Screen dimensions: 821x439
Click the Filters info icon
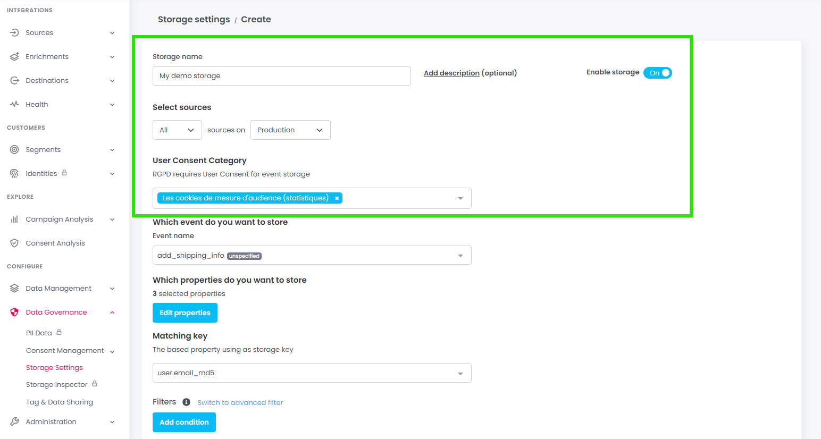(x=186, y=402)
